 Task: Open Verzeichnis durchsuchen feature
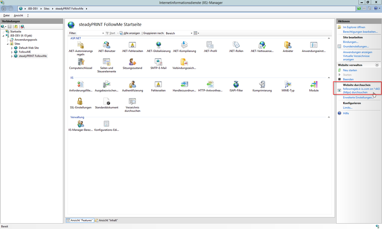(x=132, y=105)
